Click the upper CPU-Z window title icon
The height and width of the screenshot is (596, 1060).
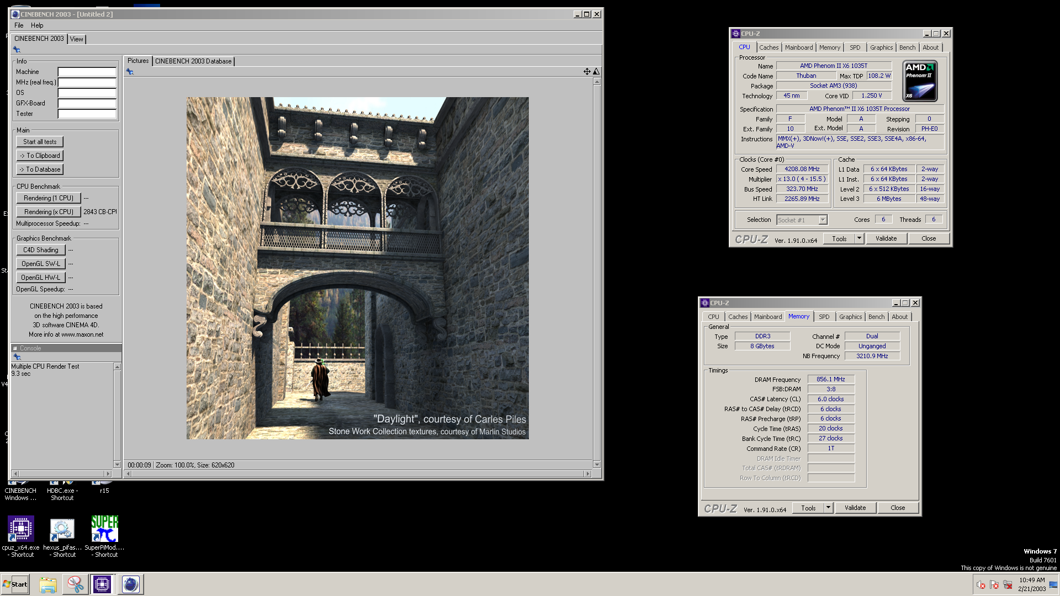pyautogui.click(x=736, y=34)
